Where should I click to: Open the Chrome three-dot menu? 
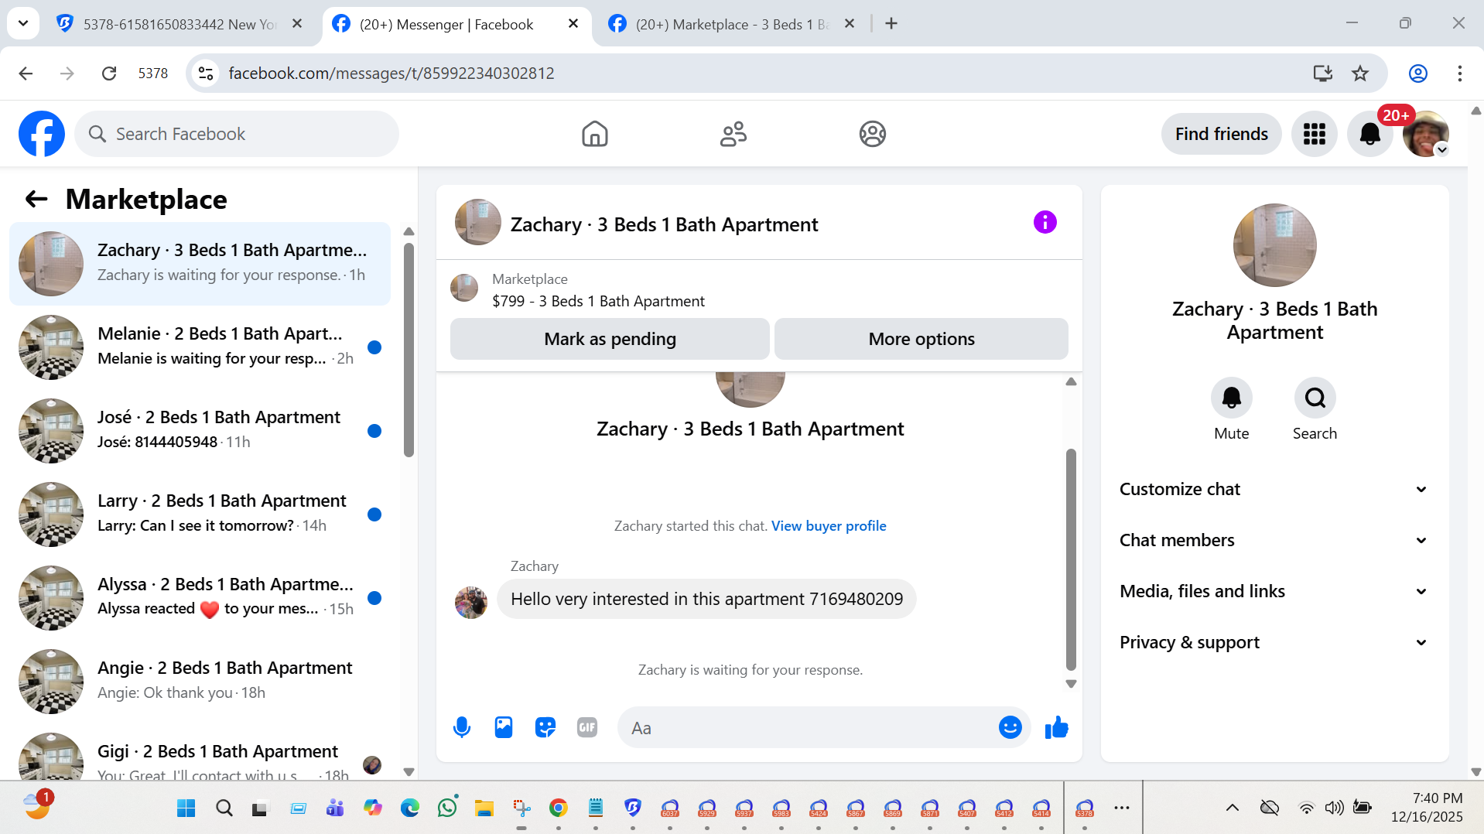pos(1459,73)
